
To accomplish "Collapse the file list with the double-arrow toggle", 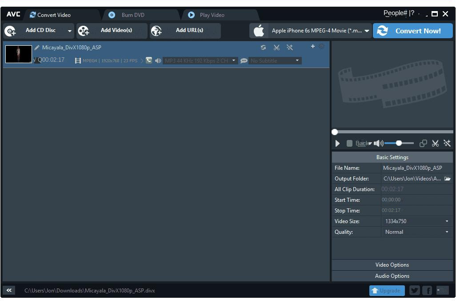I will coord(9,290).
